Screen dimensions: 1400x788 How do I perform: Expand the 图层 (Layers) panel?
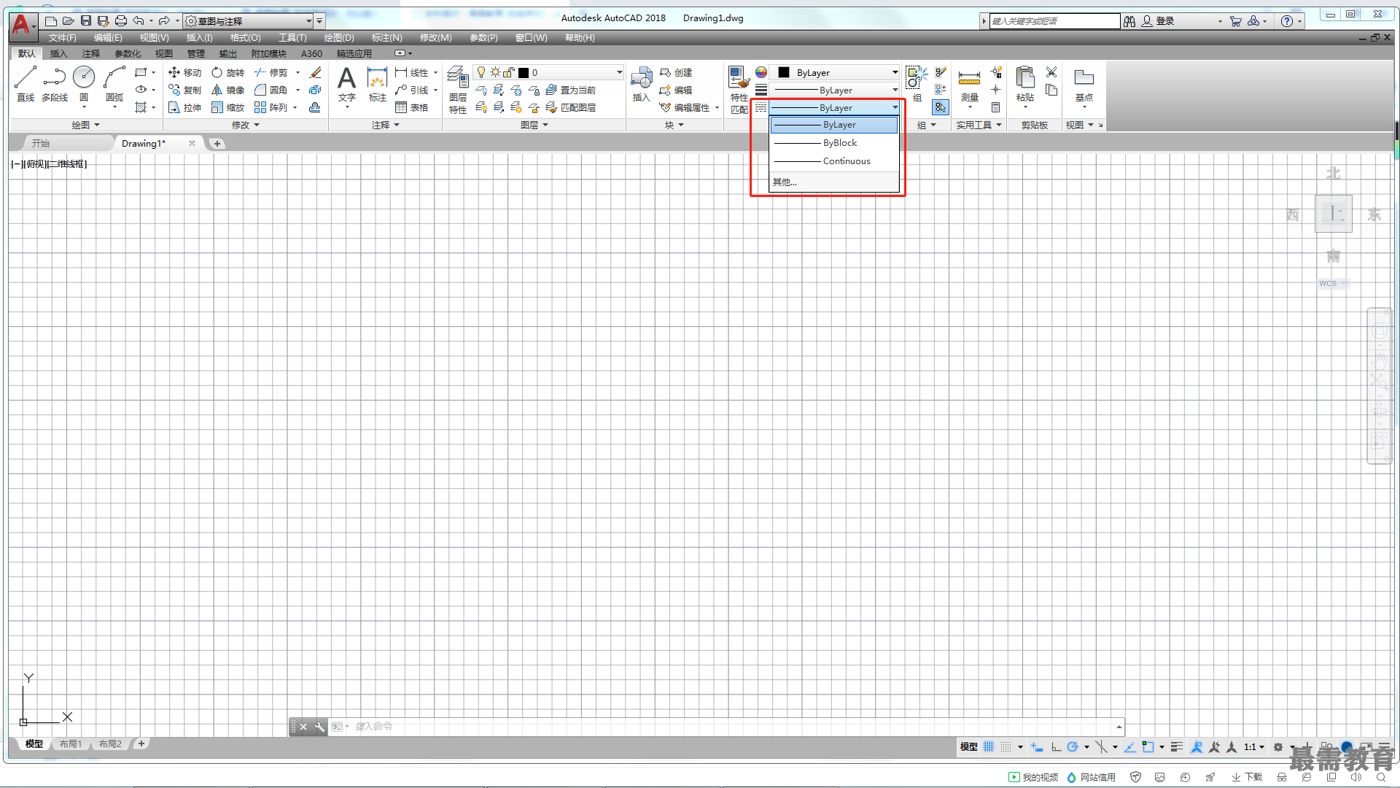click(x=534, y=125)
